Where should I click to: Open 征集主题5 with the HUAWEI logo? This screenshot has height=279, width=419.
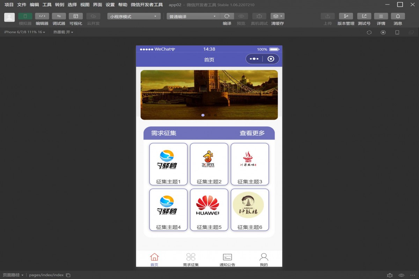(209, 210)
